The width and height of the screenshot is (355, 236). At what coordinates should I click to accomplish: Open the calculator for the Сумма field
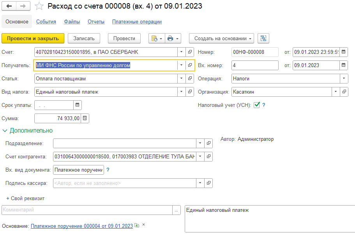pos(85,118)
